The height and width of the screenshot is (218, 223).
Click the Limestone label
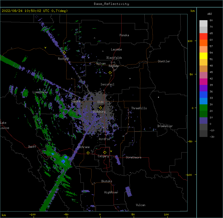point(40,92)
